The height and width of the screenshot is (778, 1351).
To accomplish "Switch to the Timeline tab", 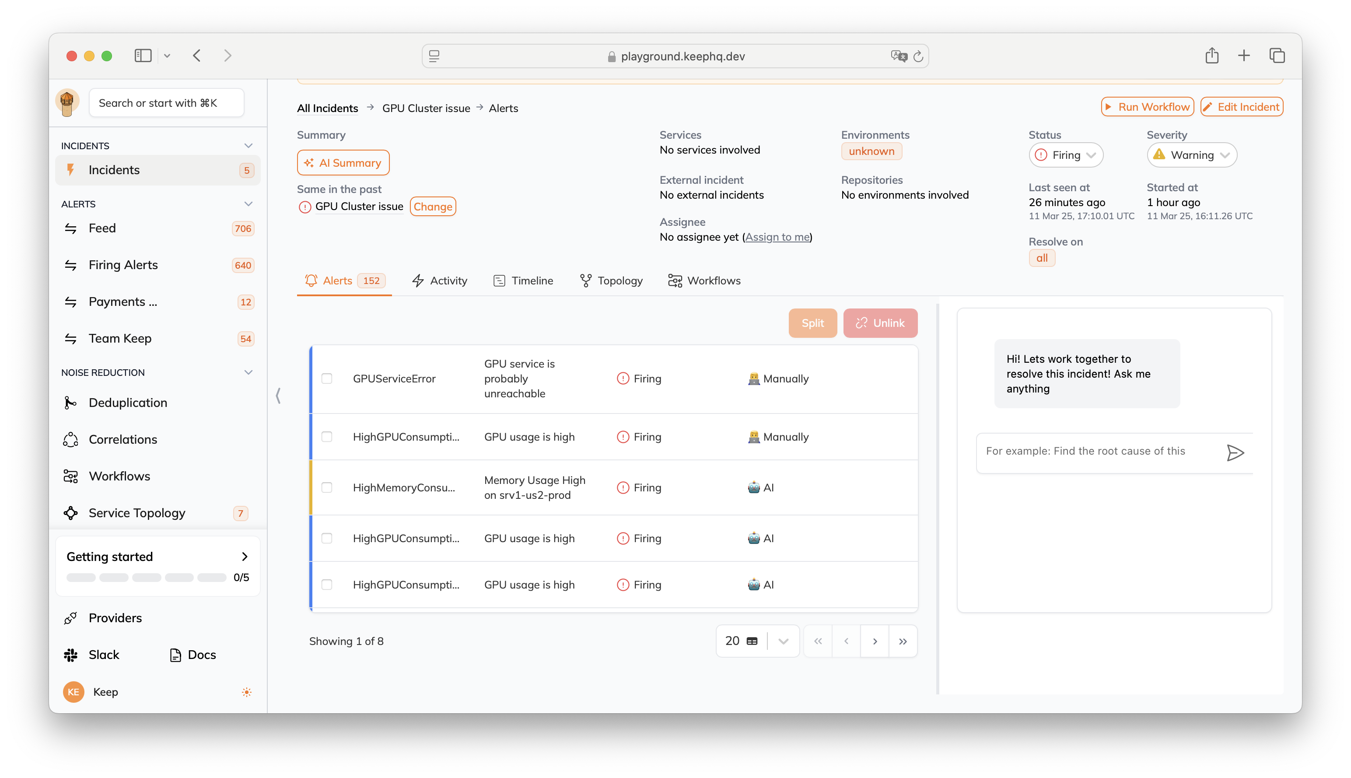I will [523, 281].
